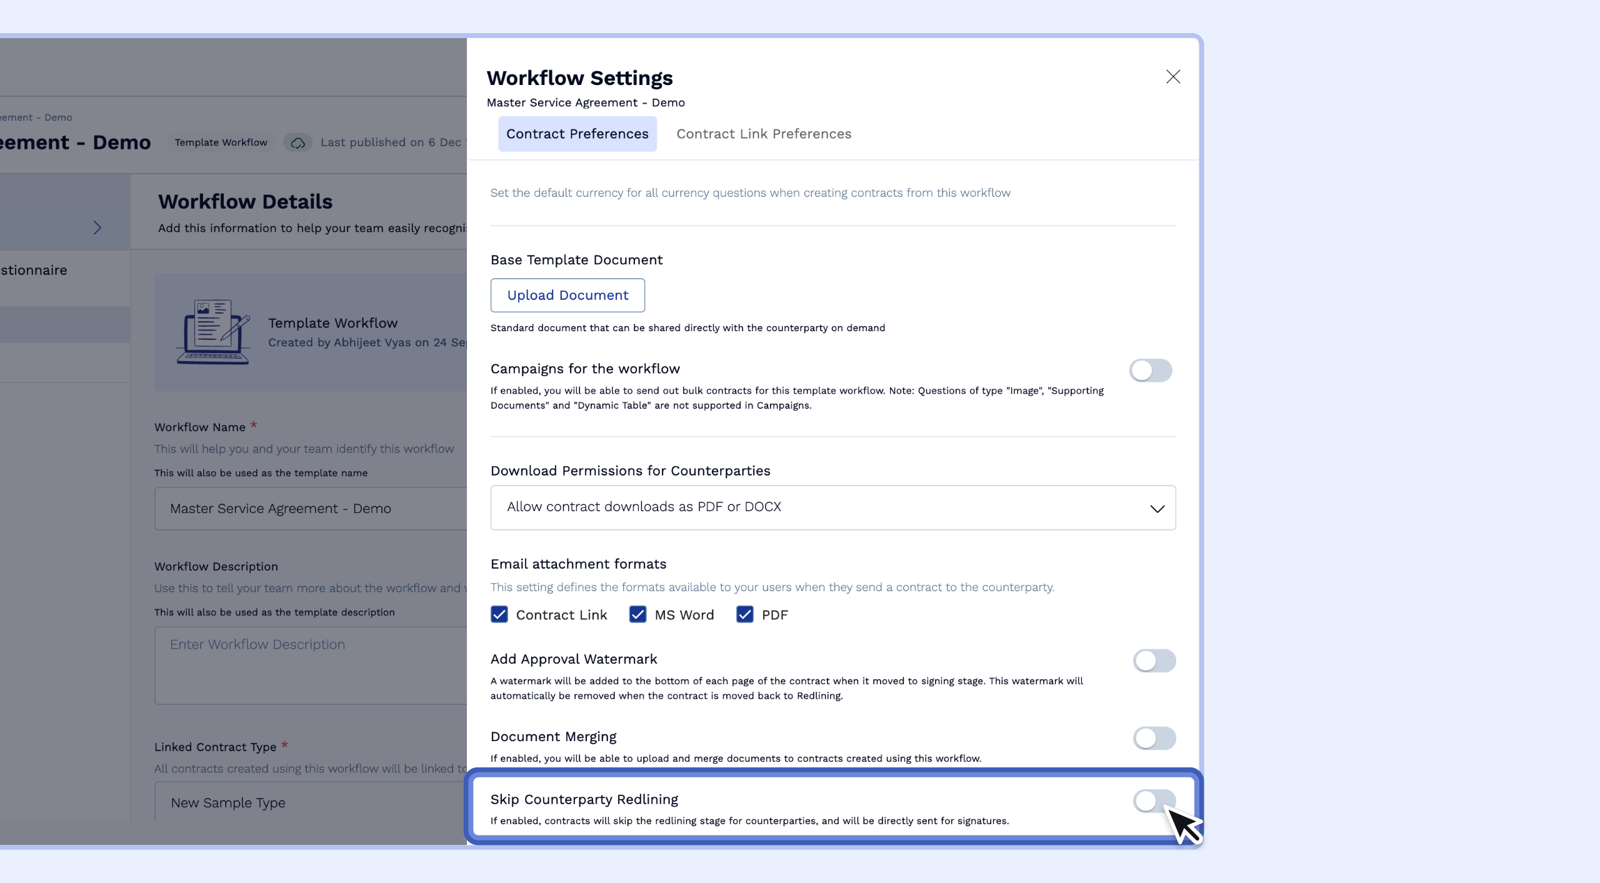Uncheck the MS Word checkbox
Viewport: 1600px width, 883px height.
coord(637,615)
